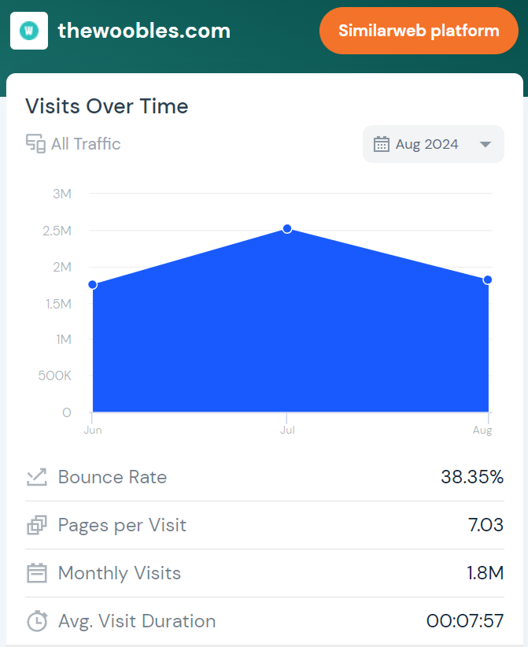This screenshot has height=647, width=528.
Task: Click the All Traffic devices icon
Action: (x=35, y=144)
